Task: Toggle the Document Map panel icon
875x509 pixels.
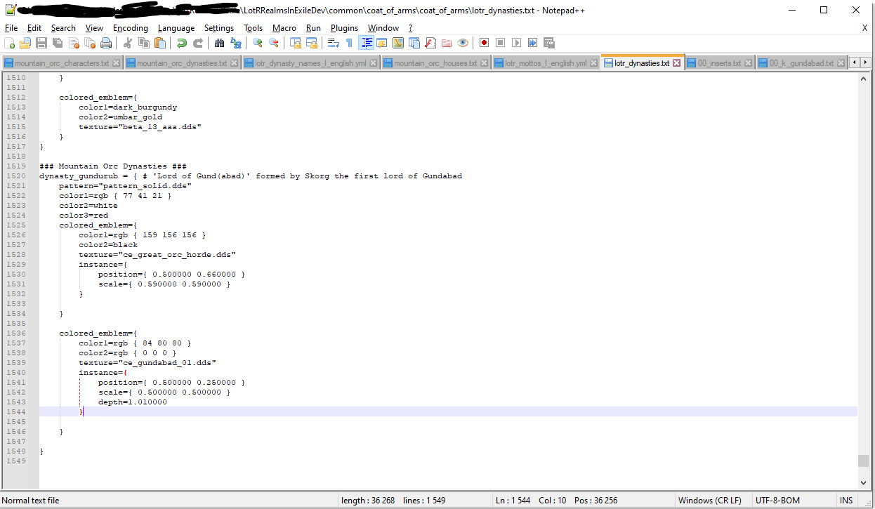Action: point(398,43)
